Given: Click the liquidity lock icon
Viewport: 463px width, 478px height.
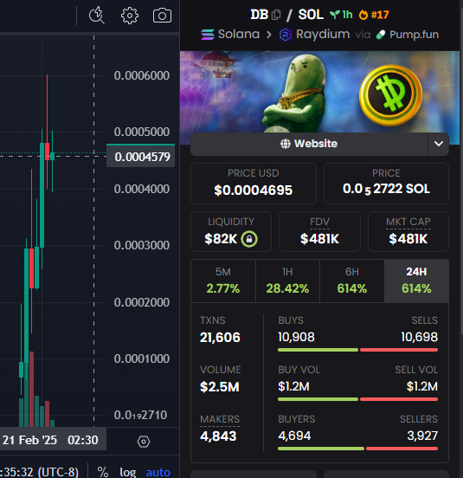Looking at the screenshot, I should point(249,239).
